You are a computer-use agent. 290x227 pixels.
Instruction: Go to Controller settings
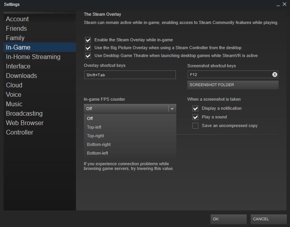click(x=40, y=132)
